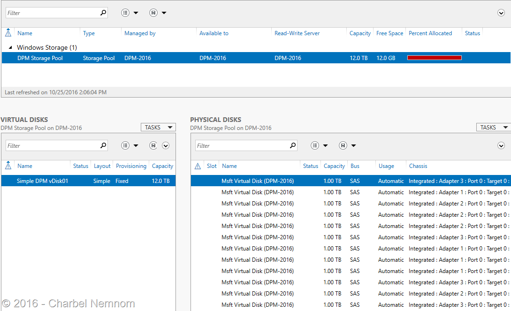Sort Virtual Disks by Provisioning column
The height and width of the screenshot is (311, 511).
tap(131, 166)
